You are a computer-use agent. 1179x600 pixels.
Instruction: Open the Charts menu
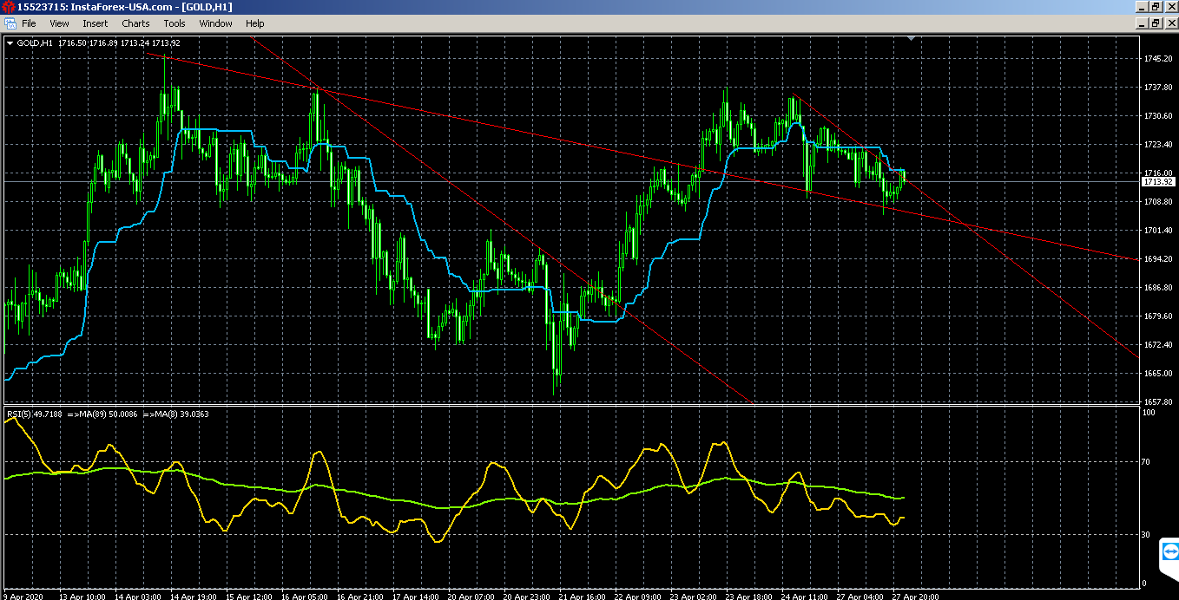135,23
